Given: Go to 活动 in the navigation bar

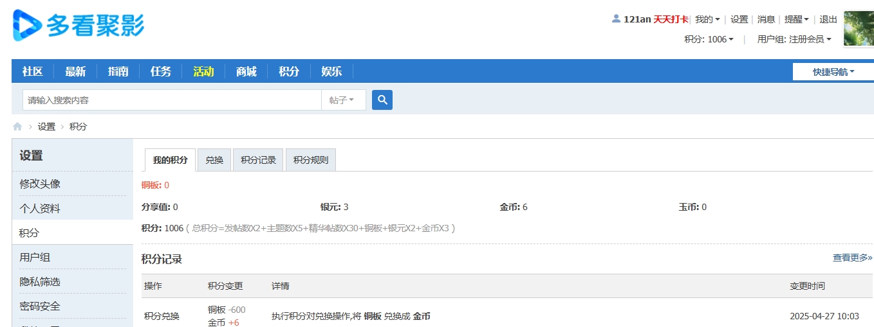Looking at the screenshot, I should [203, 71].
